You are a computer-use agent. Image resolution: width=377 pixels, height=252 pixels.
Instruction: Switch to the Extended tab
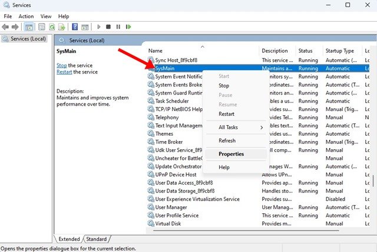point(69,239)
